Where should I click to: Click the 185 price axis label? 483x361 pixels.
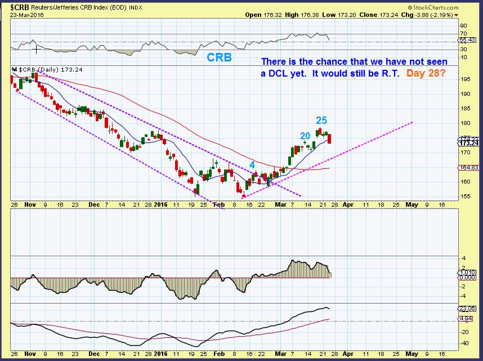(466, 109)
